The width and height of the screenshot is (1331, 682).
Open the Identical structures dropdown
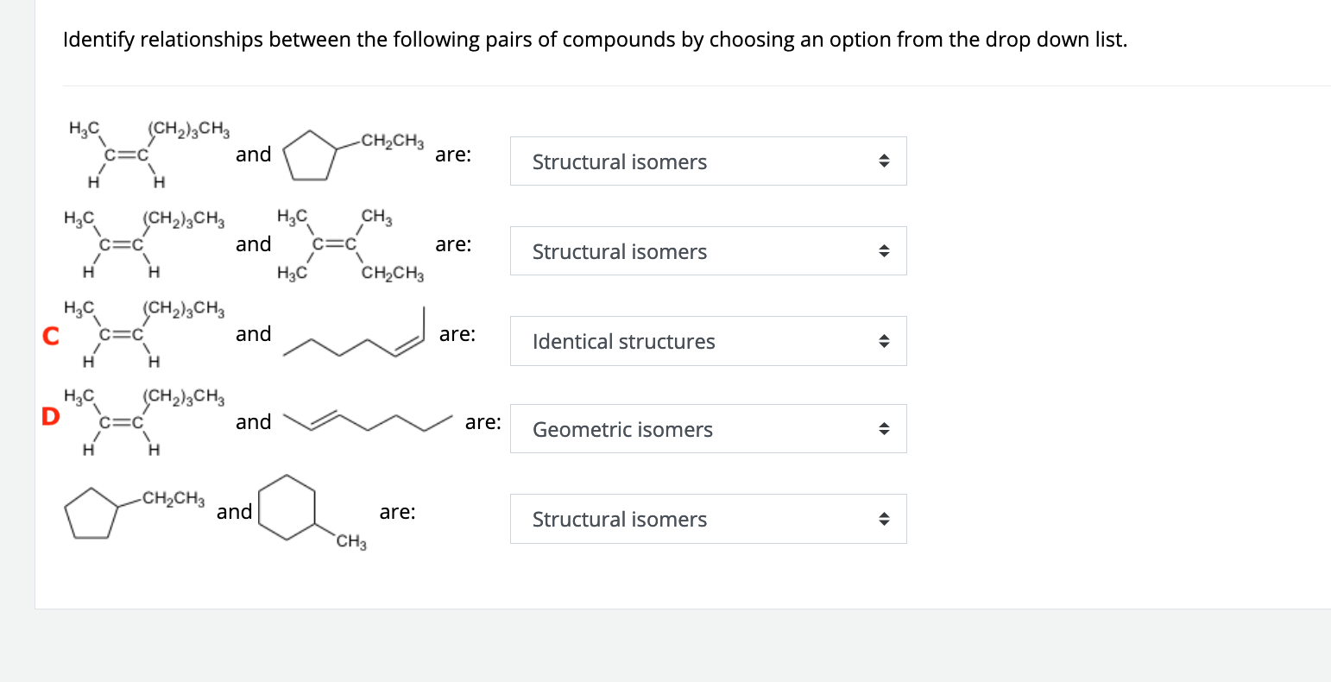click(708, 341)
